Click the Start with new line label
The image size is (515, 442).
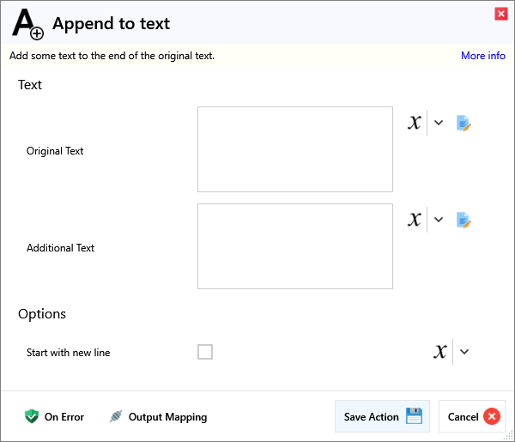[x=69, y=353]
